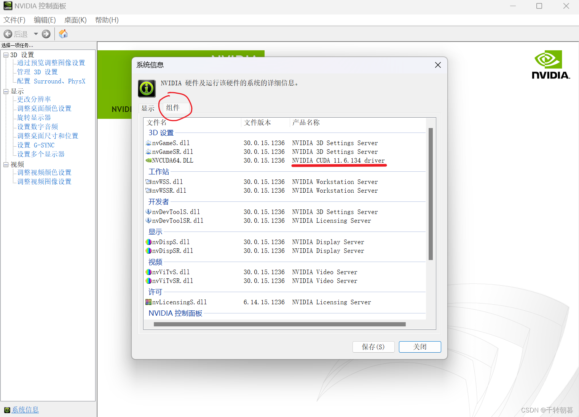
Task: Click the 关闭 button
Action: coord(420,347)
